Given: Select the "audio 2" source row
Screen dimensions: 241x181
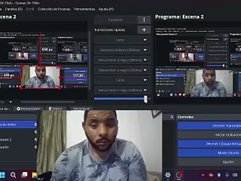Looking at the screenshot, I should (19, 139).
